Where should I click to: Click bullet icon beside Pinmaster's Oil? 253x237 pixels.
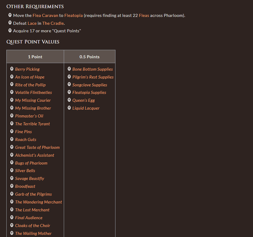pos(12,116)
